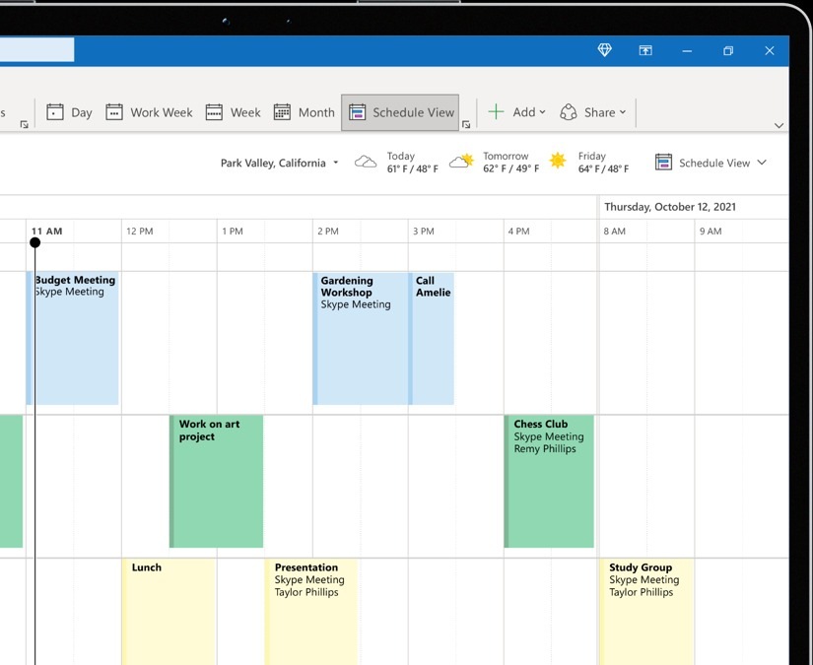Expand the Park Valley, California location dropdown
The image size is (813, 665).
279,164
